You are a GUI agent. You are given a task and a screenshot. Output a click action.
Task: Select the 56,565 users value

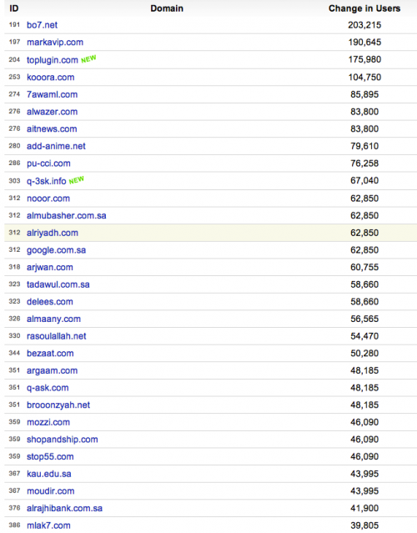364,319
